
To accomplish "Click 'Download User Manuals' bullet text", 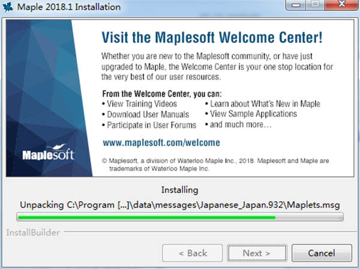I will point(148,115).
